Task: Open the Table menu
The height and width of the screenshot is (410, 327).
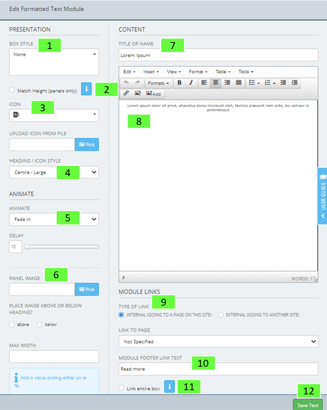Action: click(x=223, y=72)
